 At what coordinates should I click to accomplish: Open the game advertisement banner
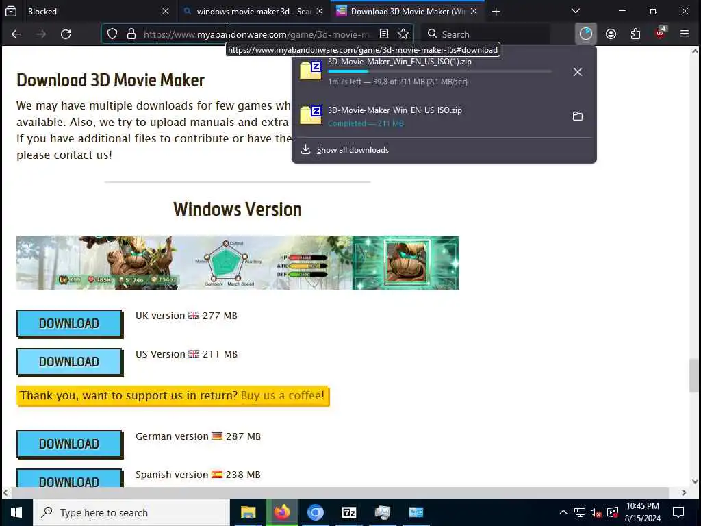(238, 262)
